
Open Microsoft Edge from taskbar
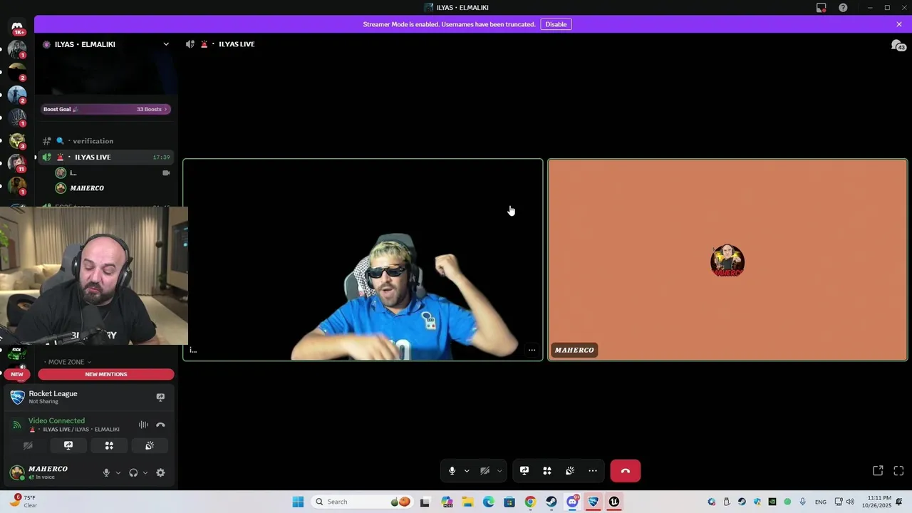pyautogui.click(x=488, y=502)
